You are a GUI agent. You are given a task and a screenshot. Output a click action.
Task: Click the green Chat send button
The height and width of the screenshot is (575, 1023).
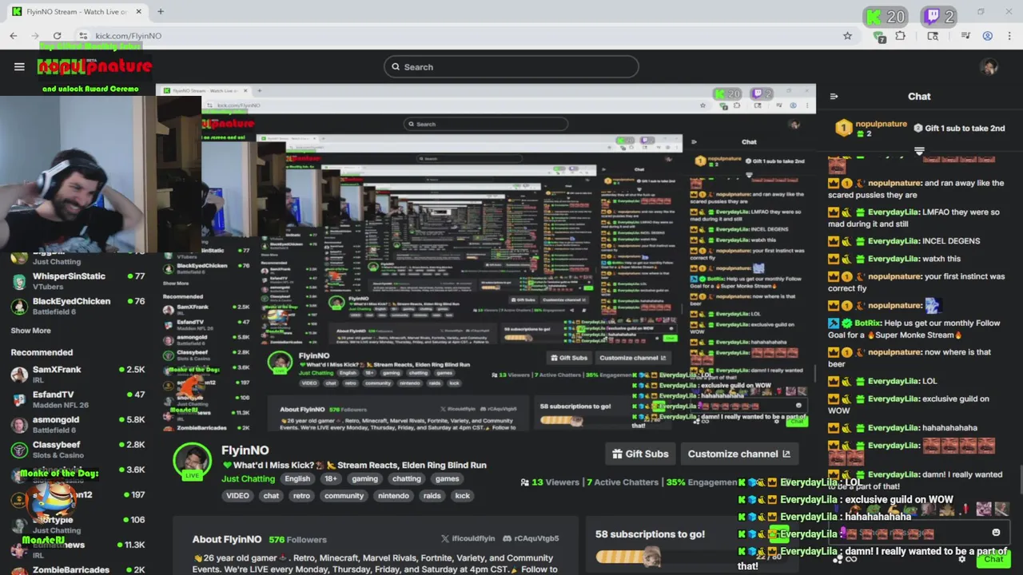point(993,559)
